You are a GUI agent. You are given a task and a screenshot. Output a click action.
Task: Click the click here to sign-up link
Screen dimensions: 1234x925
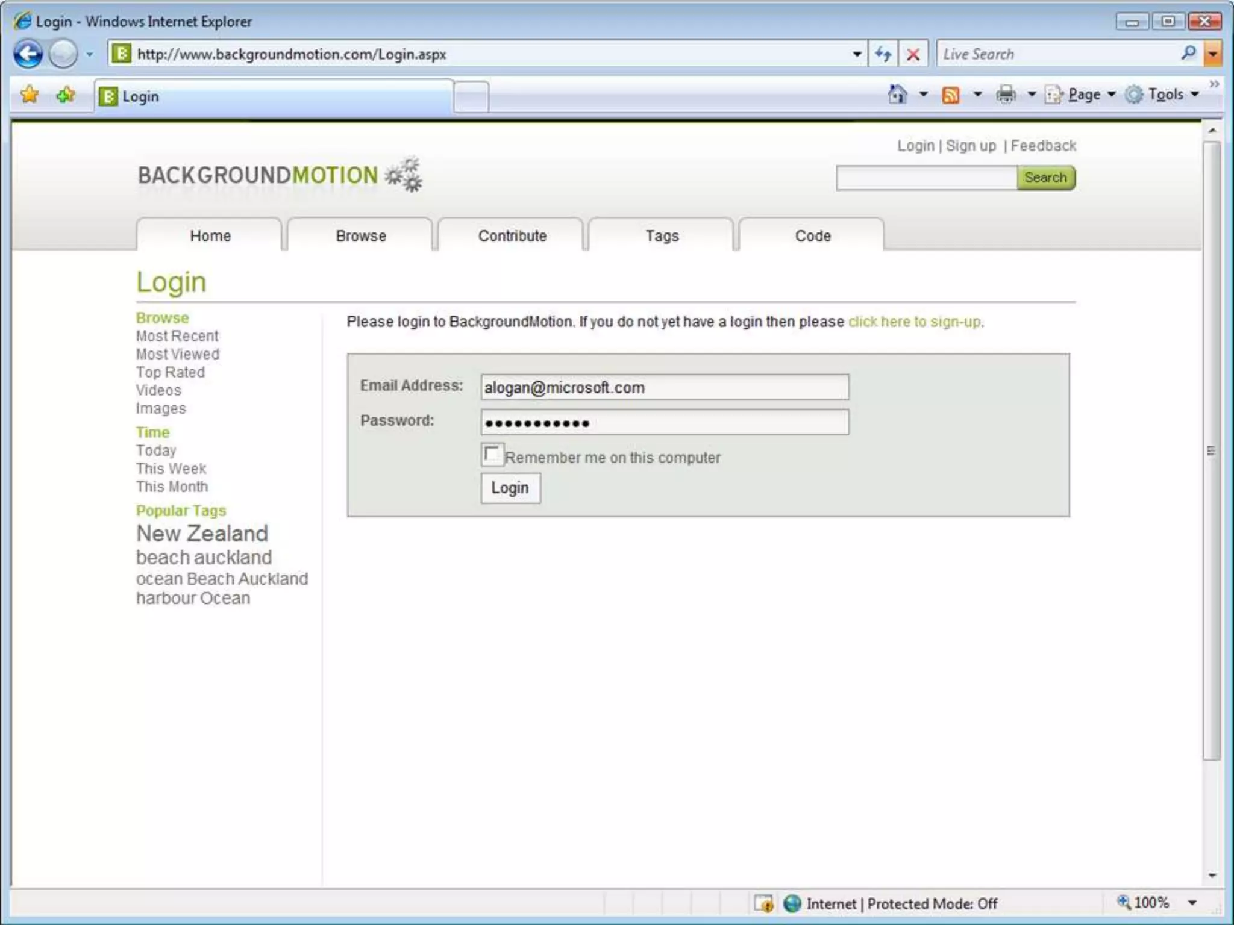click(x=914, y=322)
